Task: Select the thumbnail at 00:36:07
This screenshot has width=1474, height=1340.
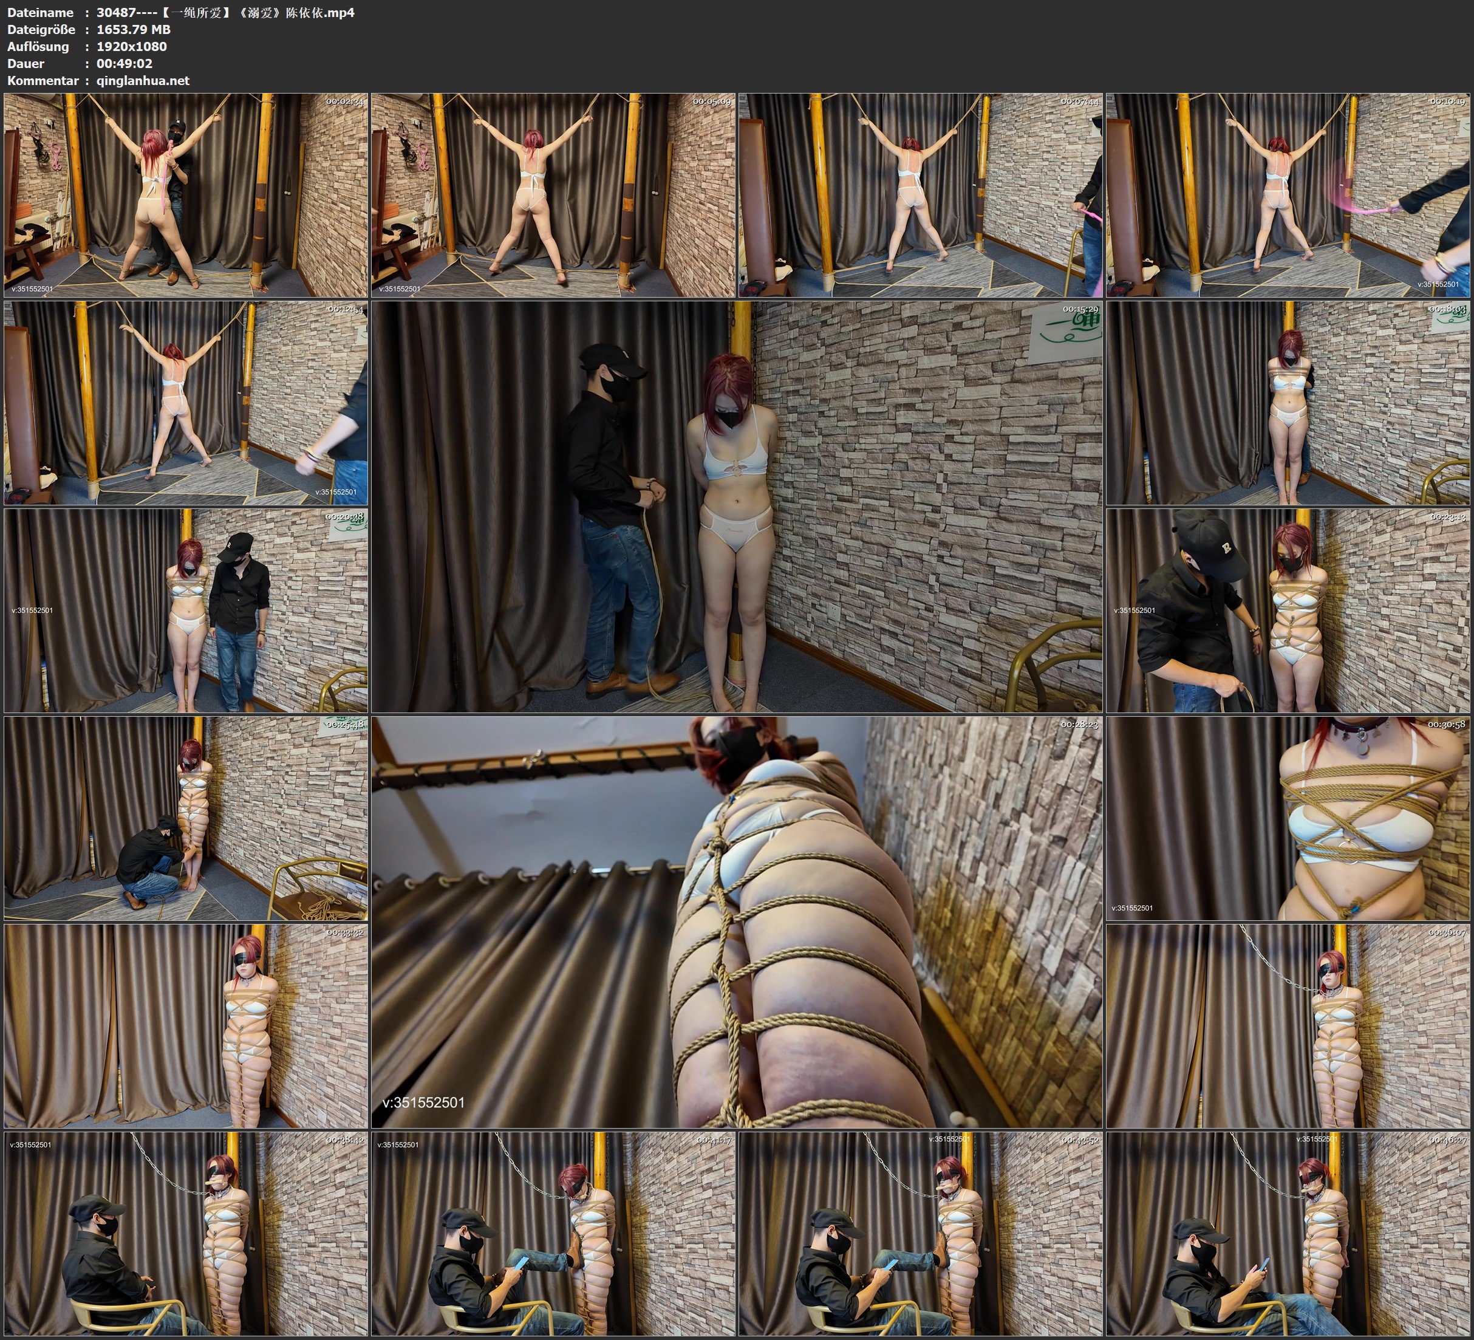Action: 1288,1025
